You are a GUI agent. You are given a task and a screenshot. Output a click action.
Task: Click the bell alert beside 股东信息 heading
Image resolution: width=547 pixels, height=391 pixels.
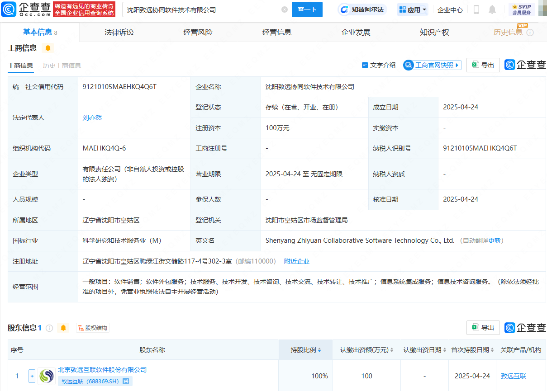click(x=63, y=328)
